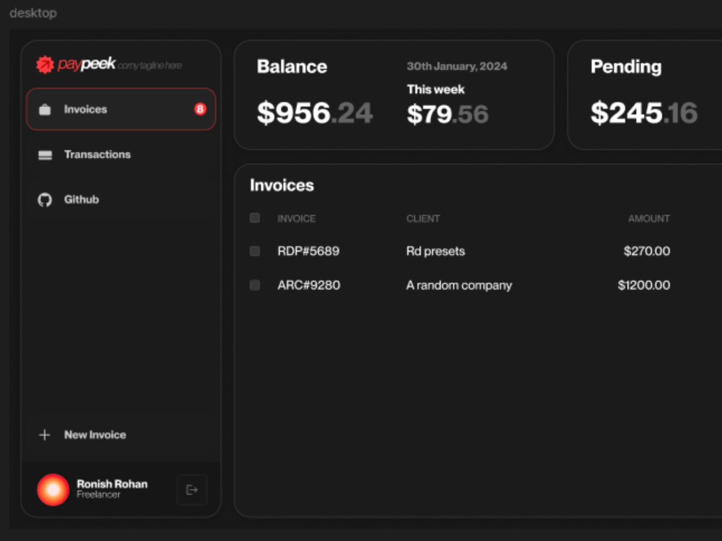Click the paypeek brand name text
722x541 pixels.
[x=87, y=64]
